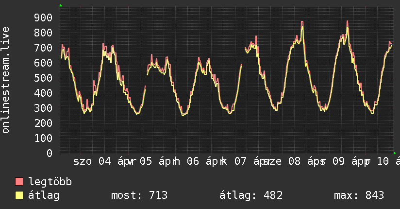Click the 900 y-axis label
The image size is (400, 209).
pos(43,17)
